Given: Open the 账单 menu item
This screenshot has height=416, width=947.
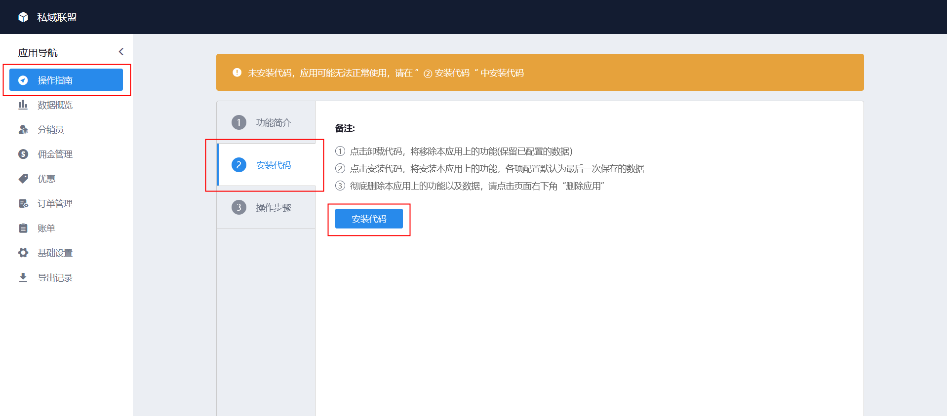Looking at the screenshot, I should point(66,228).
